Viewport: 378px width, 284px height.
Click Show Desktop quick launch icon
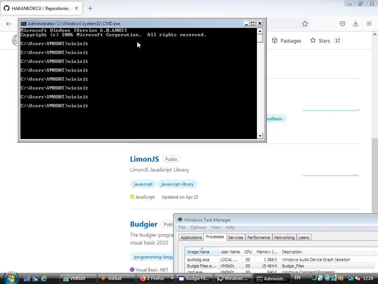point(27,278)
